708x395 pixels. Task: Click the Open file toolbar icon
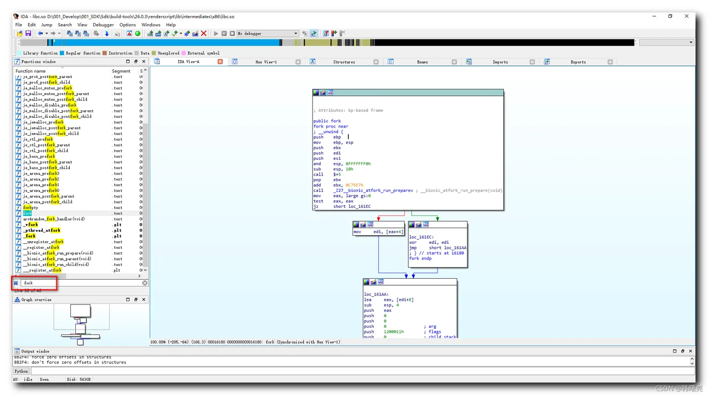tap(20, 33)
